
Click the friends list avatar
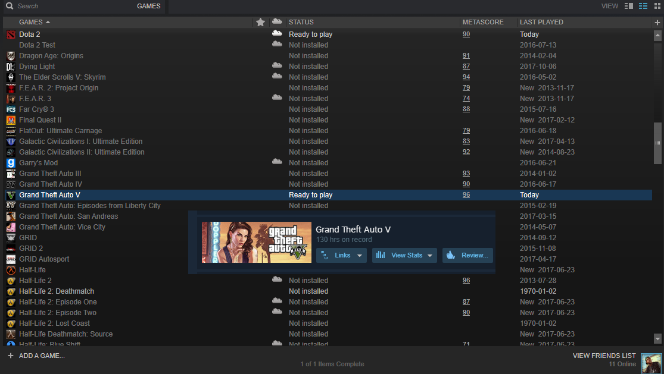coord(651,363)
